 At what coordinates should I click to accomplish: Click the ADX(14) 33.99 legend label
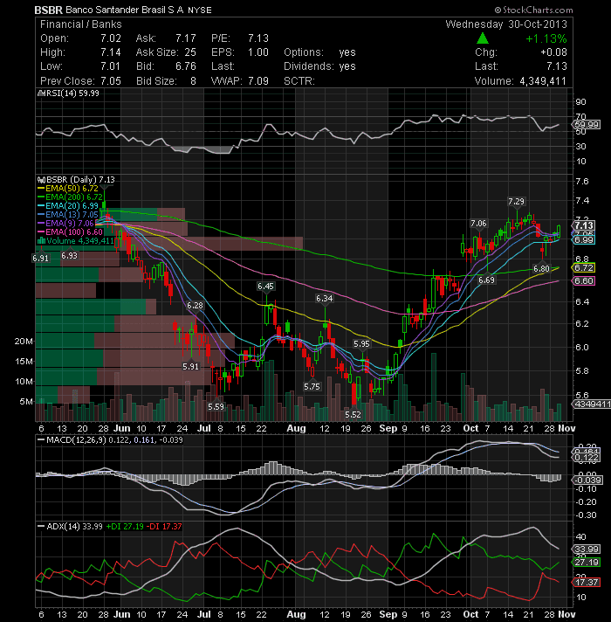[x=74, y=527]
